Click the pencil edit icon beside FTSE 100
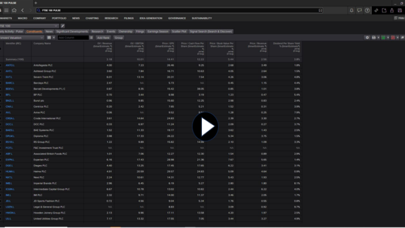 [63, 25]
